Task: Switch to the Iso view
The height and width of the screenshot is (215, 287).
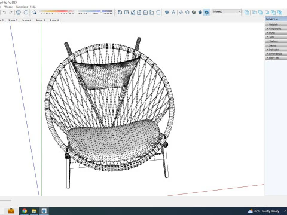Action: pos(120,13)
